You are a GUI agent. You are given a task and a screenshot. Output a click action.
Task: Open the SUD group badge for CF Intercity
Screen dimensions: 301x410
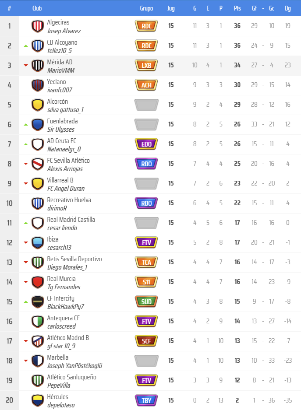click(x=146, y=302)
